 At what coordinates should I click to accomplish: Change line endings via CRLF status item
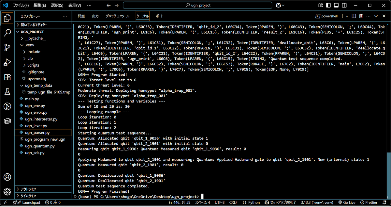click(x=233, y=202)
